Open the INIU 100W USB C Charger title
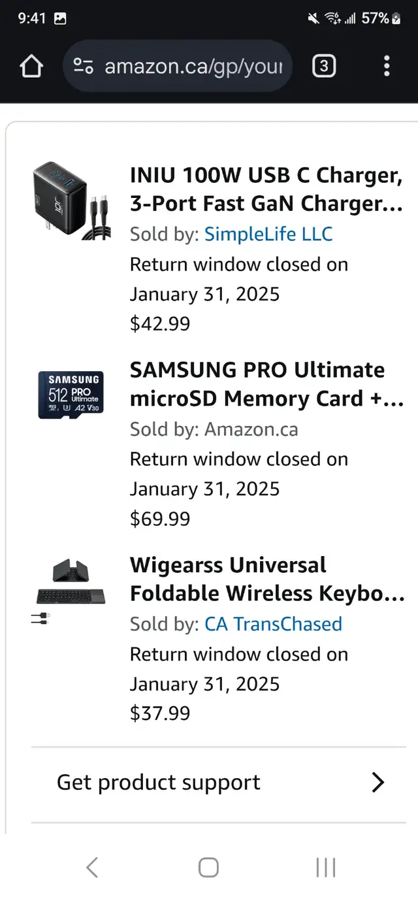 tap(266, 189)
